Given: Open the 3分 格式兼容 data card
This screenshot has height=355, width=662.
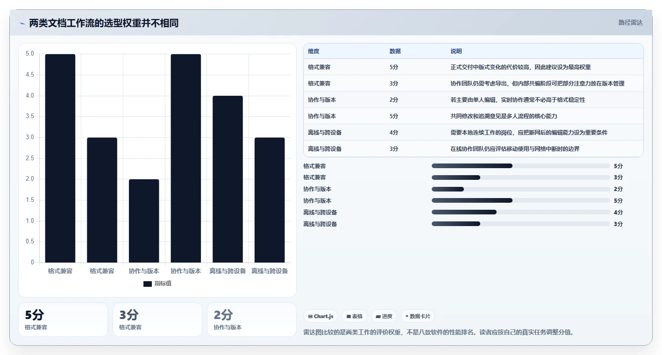Looking at the screenshot, I should point(157,319).
